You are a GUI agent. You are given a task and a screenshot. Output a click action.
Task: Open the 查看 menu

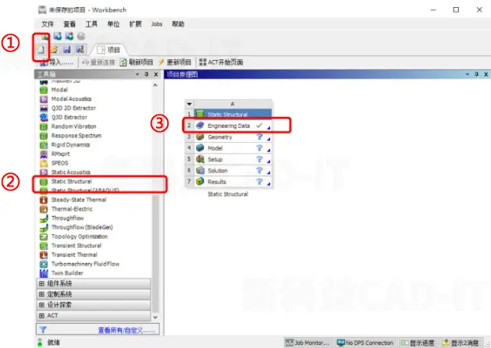(69, 24)
